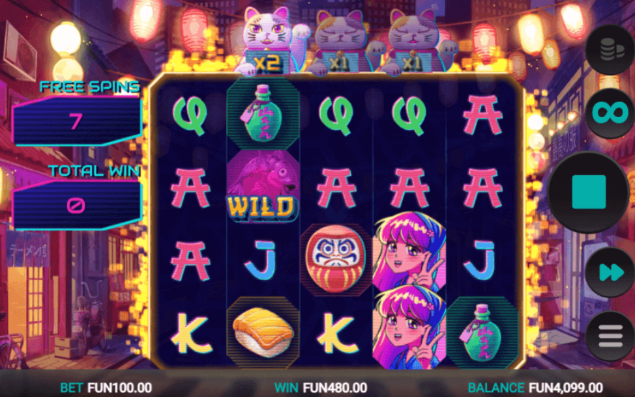The image size is (635, 397).
Task: Click the Free Spins counter showing 7
Action: coord(78,120)
